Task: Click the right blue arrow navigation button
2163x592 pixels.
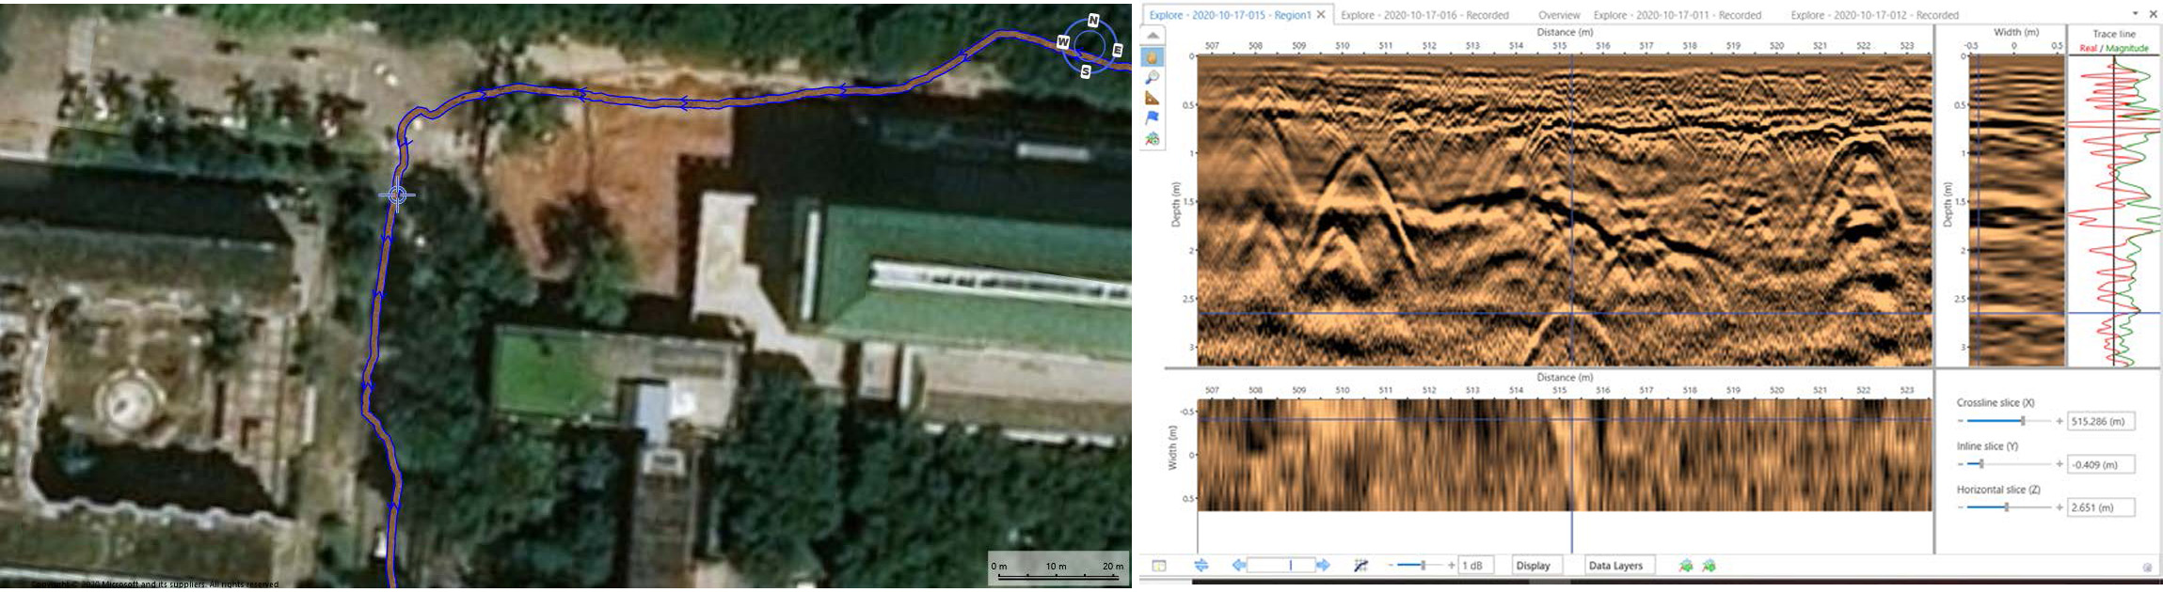Action: click(x=1324, y=566)
